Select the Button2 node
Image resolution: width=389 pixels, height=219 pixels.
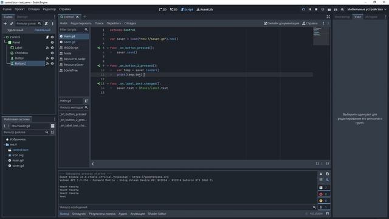[20, 63]
